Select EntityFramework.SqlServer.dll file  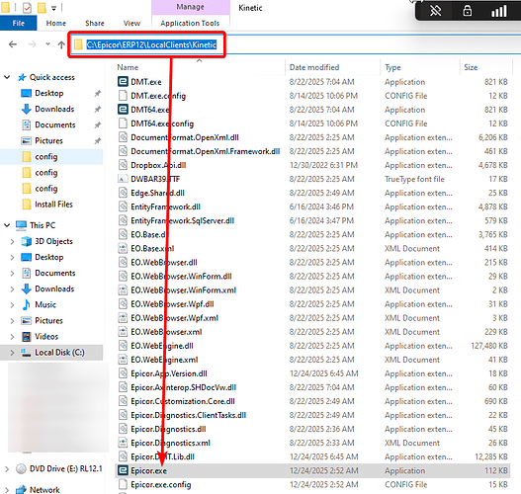click(x=183, y=220)
